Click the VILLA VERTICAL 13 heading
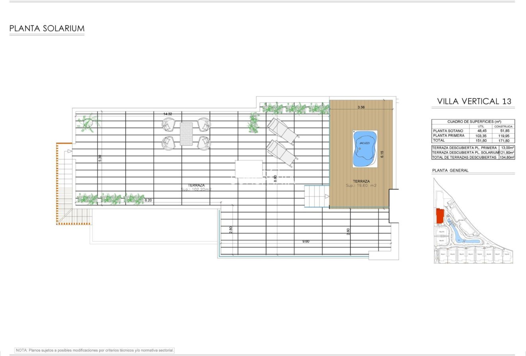Image resolution: width=526 pixels, height=356 pixels. coord(474,101)
